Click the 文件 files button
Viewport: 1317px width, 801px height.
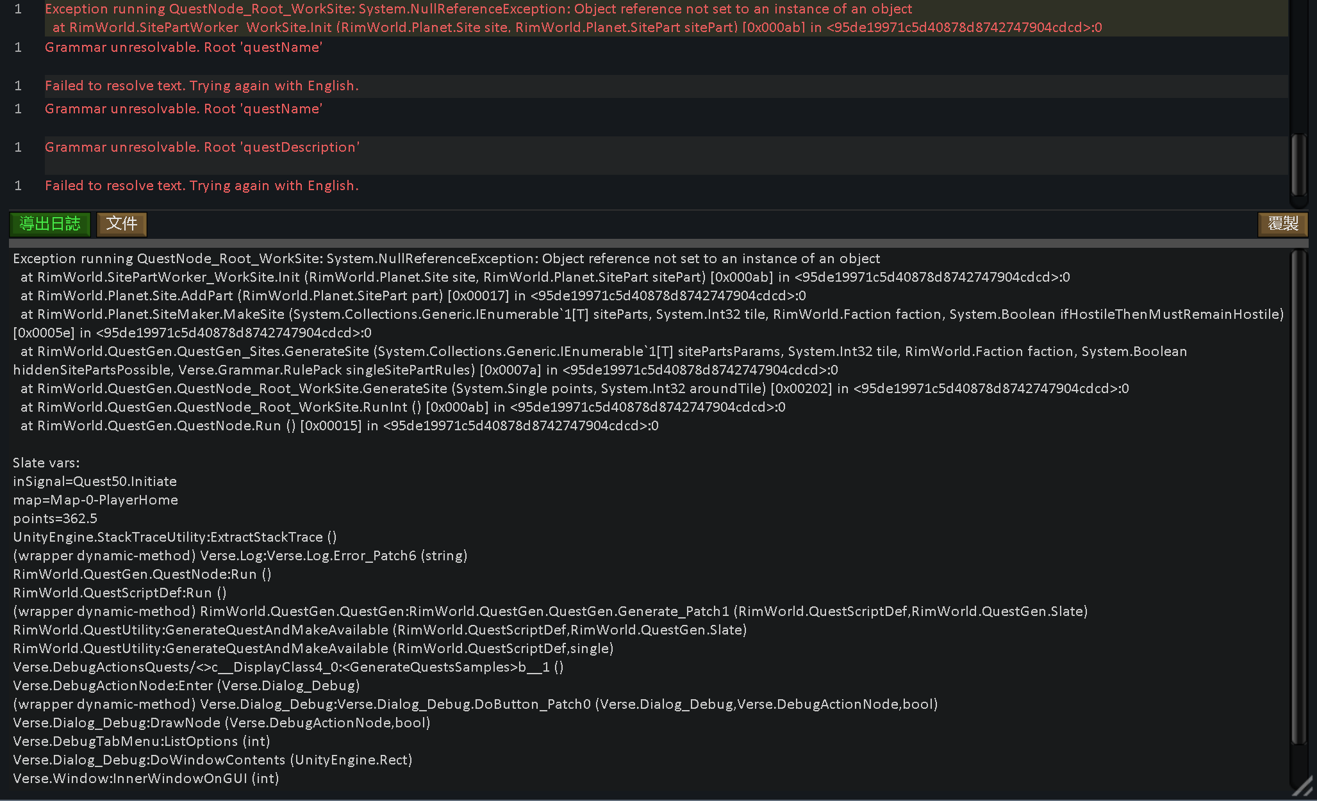(x=122, y=224)
